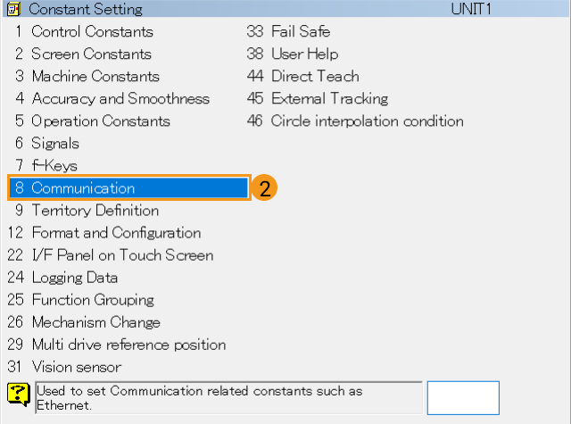571x424 pixels.
Task: Choose Accuracy and Smoothness option
Action: [x=120, y=98]
